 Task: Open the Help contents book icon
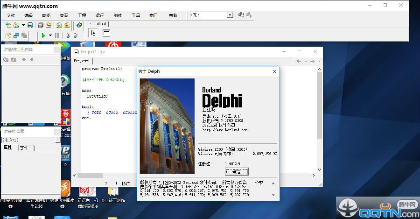[x=79, y=25]
